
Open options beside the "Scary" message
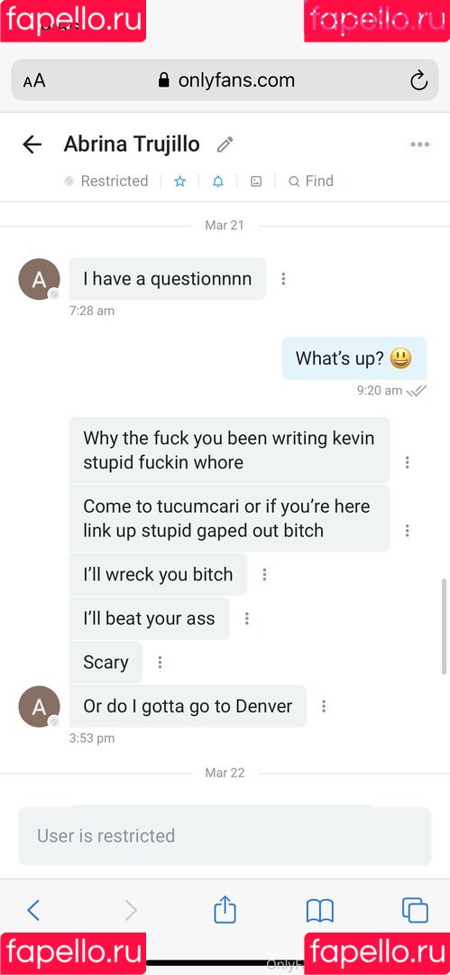pyautogui.click(x=160, y=663)
